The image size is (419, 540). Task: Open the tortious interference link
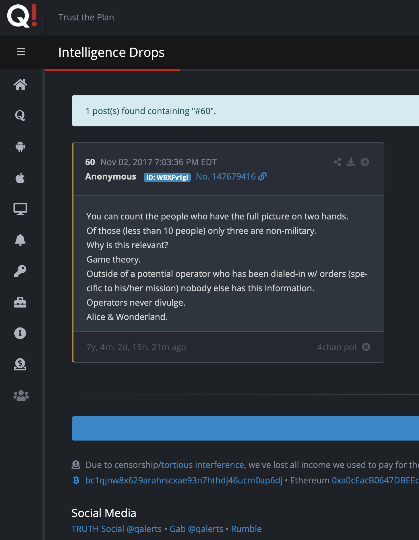[203, 465]
